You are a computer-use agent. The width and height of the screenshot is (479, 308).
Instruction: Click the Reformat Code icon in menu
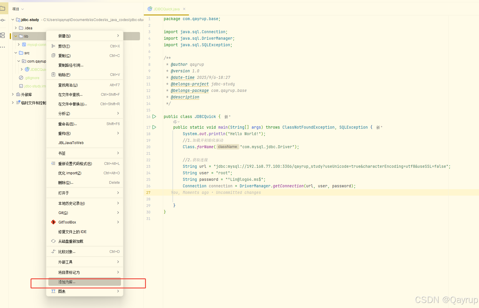click(x=53, y=163)
